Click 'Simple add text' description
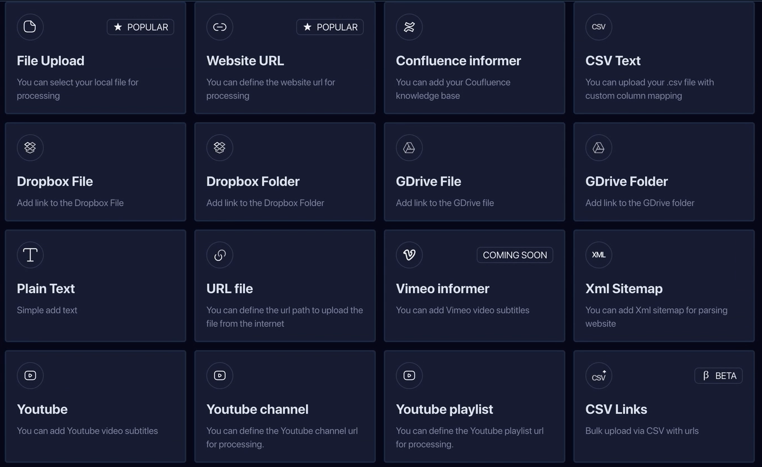Screen dimensions: 762x467 click(47, 310)
